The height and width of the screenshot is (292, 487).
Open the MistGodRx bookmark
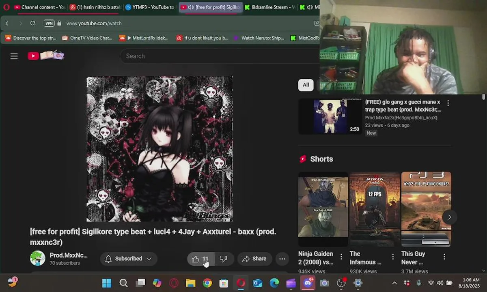304,38
